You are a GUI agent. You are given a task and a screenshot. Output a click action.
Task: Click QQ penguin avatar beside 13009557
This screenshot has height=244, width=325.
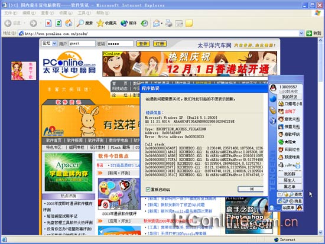[273, 88]
